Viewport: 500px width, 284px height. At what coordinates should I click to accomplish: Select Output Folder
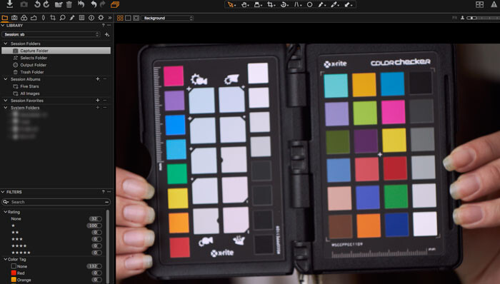coord(33,65)
